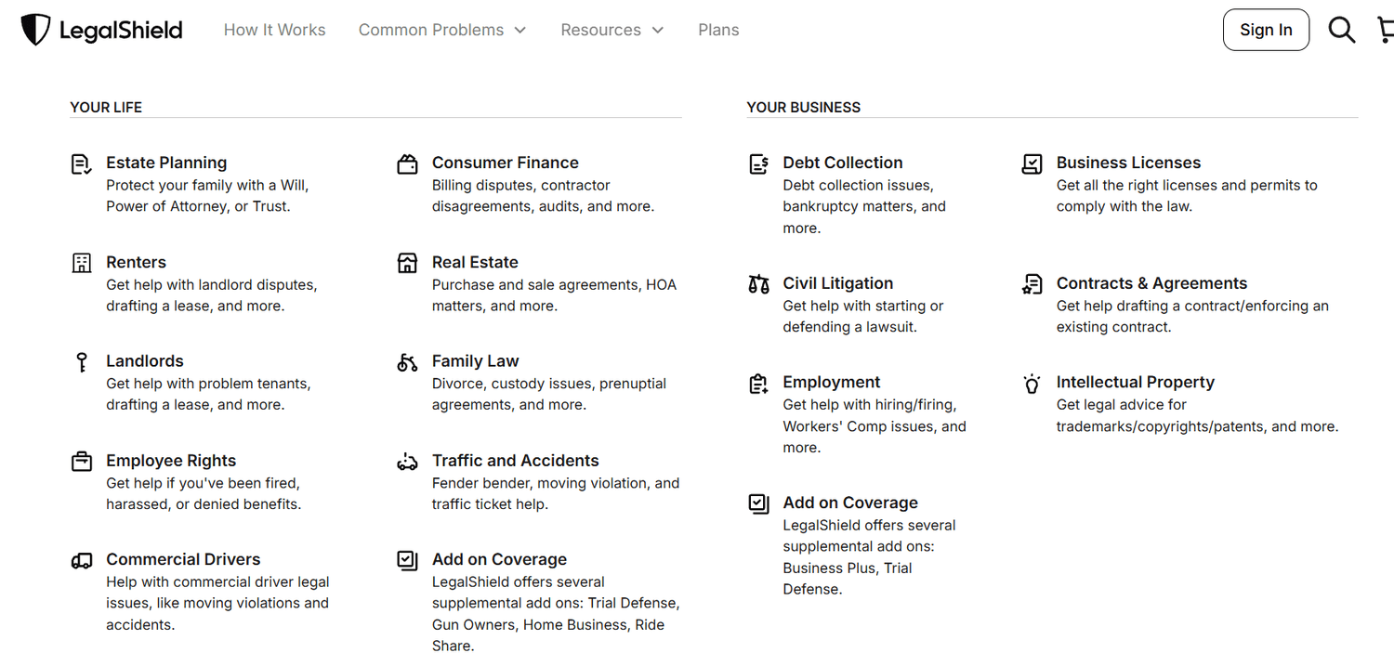Open search using the magnifying glass icon

point(1342,29)
